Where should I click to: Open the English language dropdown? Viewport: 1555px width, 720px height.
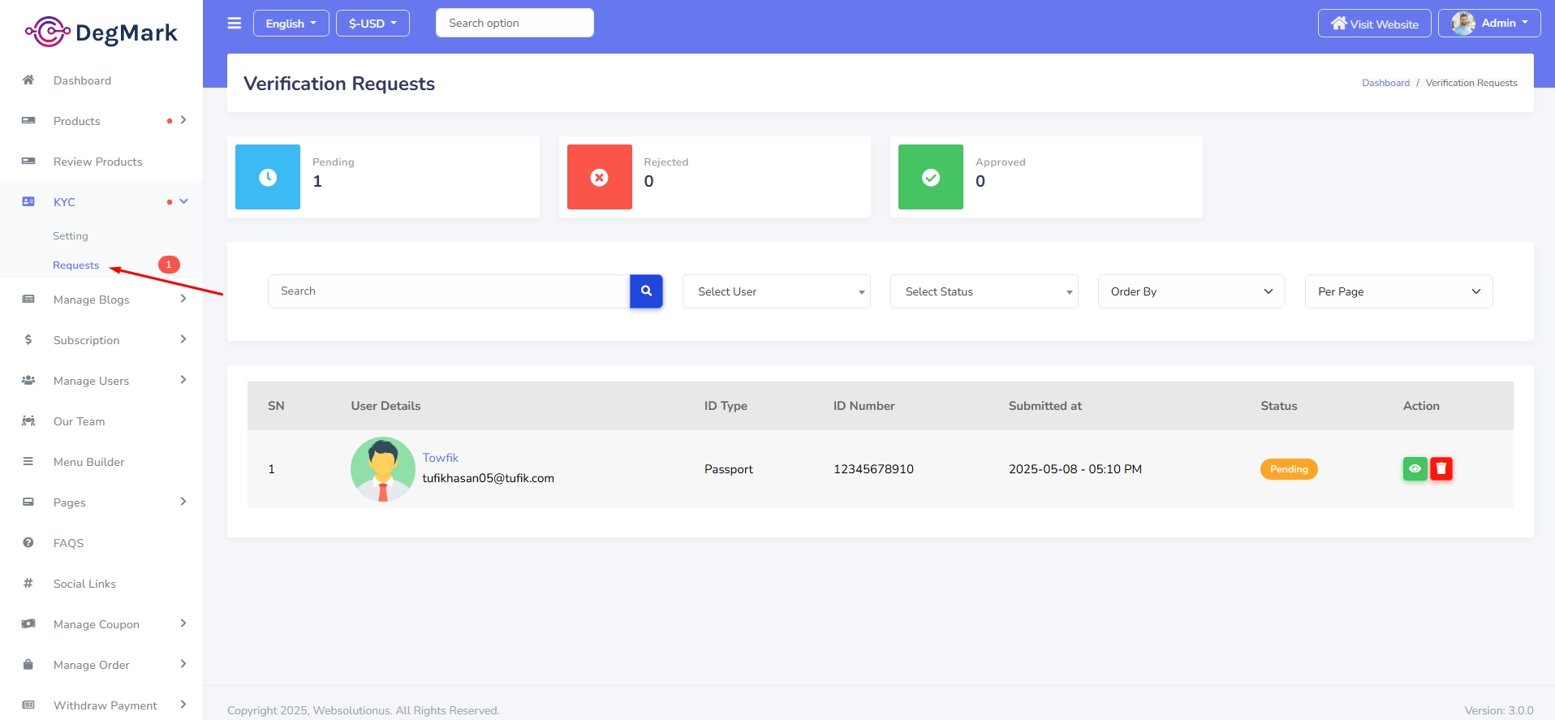point(291,23)
